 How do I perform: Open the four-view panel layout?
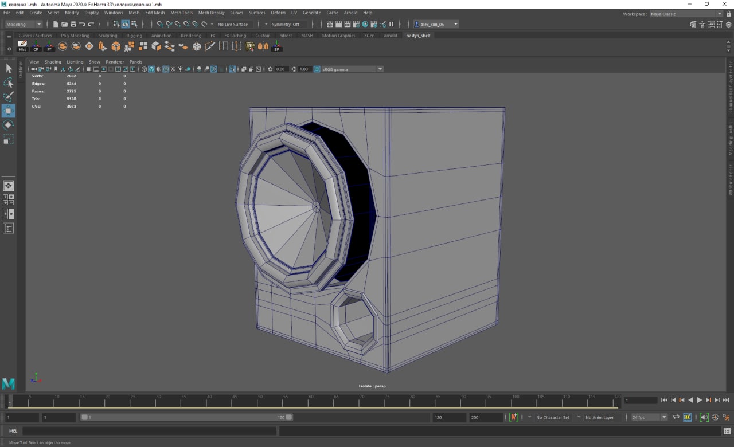pos(9,199)
